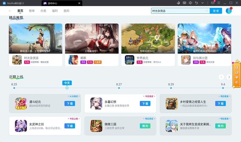Download 漫斗纪元
This screenshot has width=241, height=142.
[70, 104]
